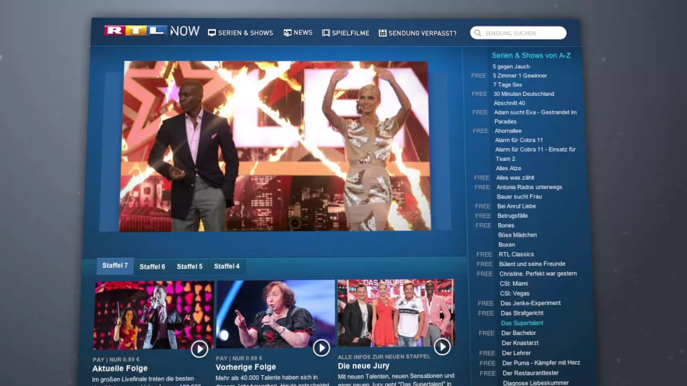
Task: Switch to the Staffel 4 tab
Action: (227, 266)
